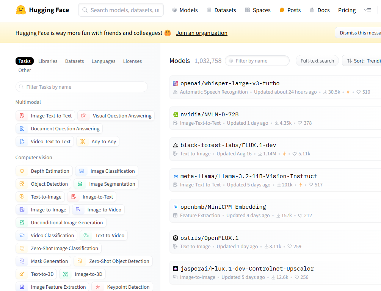The width and height of the screenshot is (381, 291).
Task: Click the Video-Text-to-Text task icon
Action: pos(22,141)
